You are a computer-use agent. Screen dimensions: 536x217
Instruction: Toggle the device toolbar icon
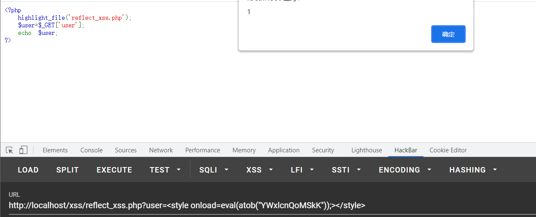(x=23, y=150)
